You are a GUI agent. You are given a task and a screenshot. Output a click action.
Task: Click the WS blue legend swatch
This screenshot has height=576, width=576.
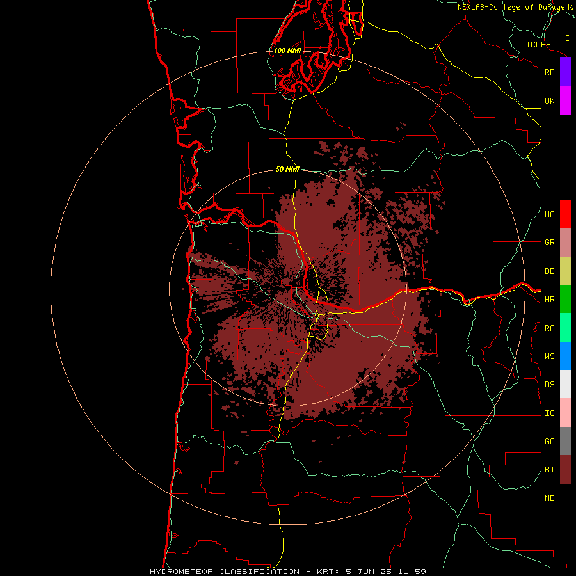565,356
